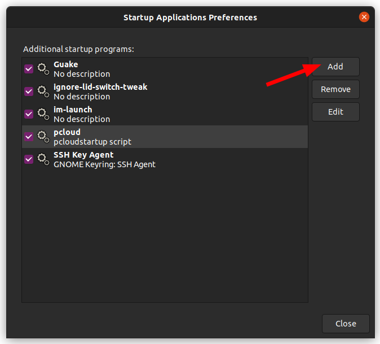Click the gear icon beside im-launch
The height and width of the screenshot is (344, 380).
click(x=43, y=114)
